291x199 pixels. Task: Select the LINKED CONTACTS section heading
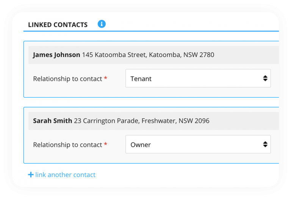(x=58, y=25)
